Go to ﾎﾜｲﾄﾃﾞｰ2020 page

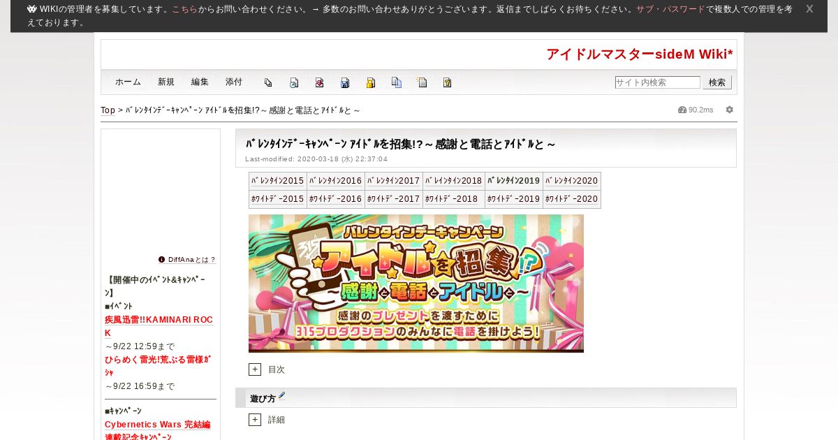click(x=572, y=199)
